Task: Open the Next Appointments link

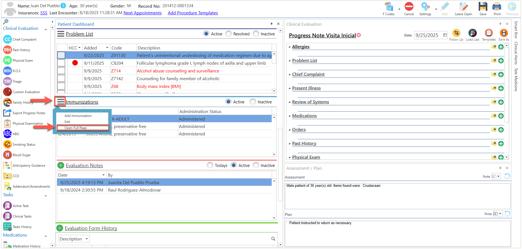Action: (x=143, y=13)
